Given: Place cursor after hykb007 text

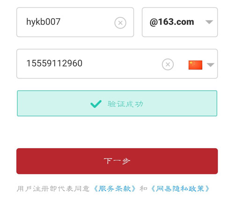Looking at the screenshot, I should [61, 21].
